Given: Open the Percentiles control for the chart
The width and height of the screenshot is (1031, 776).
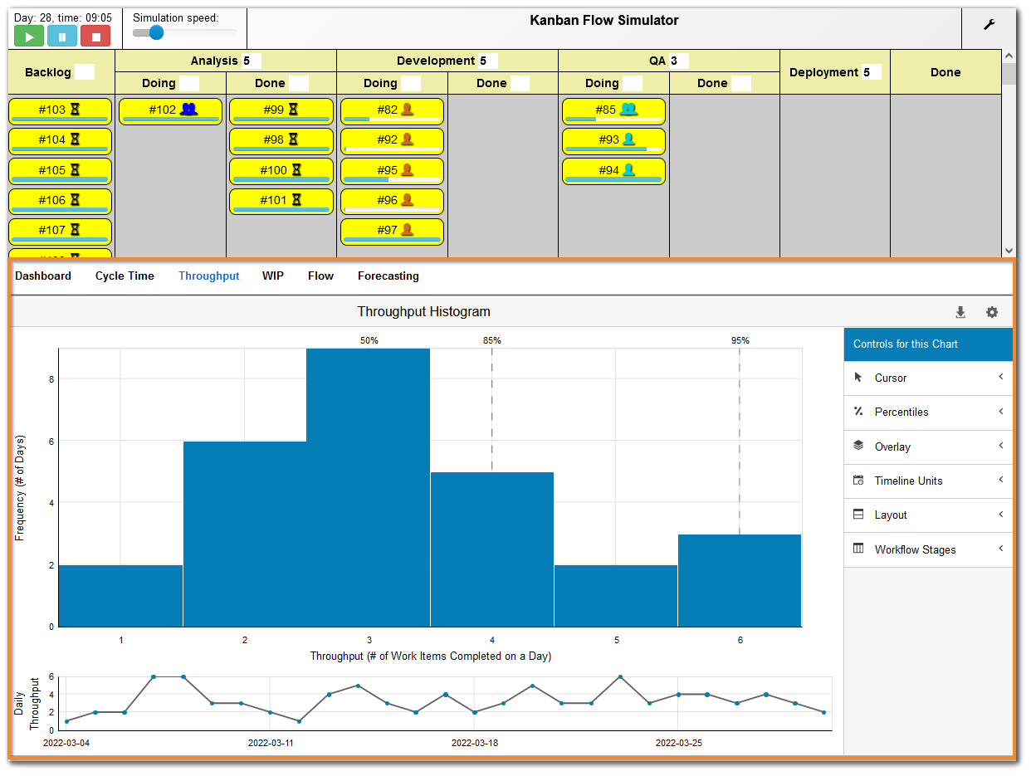Looking at the screenshot, I should [x=927, y=412].
